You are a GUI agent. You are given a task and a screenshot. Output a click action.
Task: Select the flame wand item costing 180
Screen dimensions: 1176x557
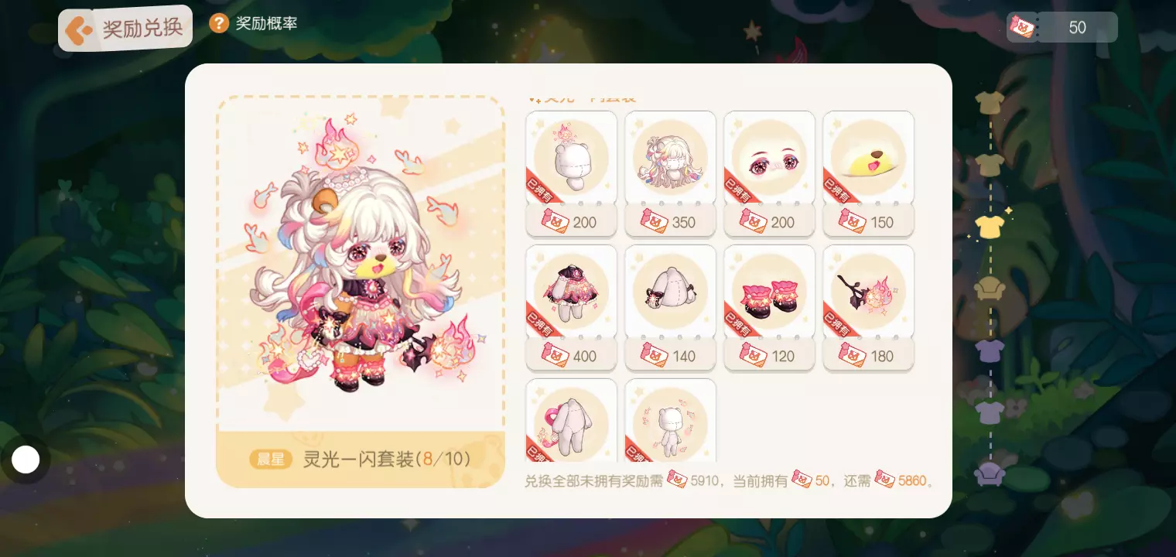coord(868,292)
